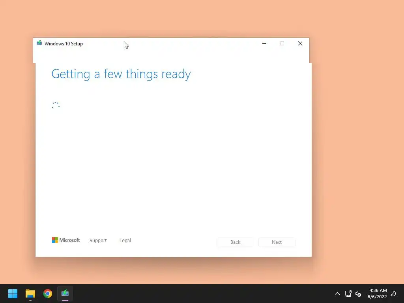Image resolution: width=404 pixels, height=303 pixels.
Task: Close the Windows 10 Setup window
Action: (x=300, y=43)
